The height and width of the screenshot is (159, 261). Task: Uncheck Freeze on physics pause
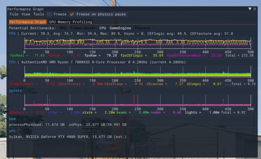coord(72,14)
